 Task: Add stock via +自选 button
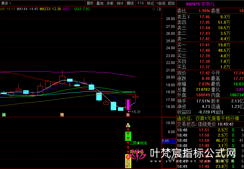pyautogui.click(x=161, y=3)
